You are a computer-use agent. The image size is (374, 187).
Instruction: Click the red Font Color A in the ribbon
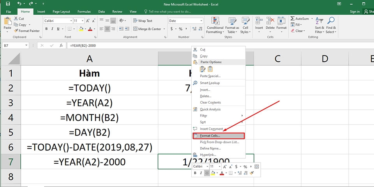(x=90, y=29)
